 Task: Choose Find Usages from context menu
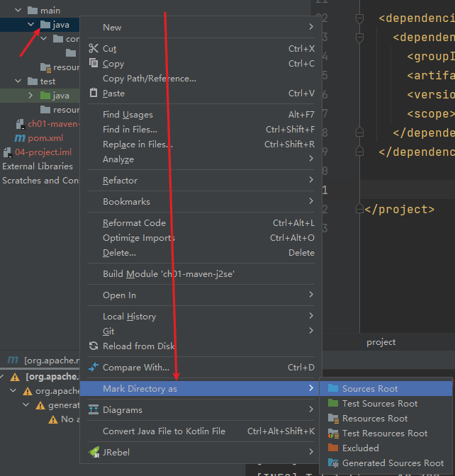click(x=201, y=115)
